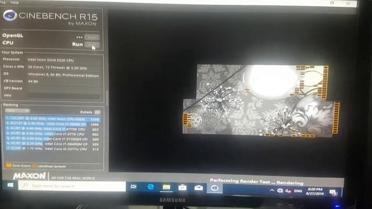This screenshot has height=209, width=372.
Task: Open the clock showing 8:20 PM
Action: point(315,192)
